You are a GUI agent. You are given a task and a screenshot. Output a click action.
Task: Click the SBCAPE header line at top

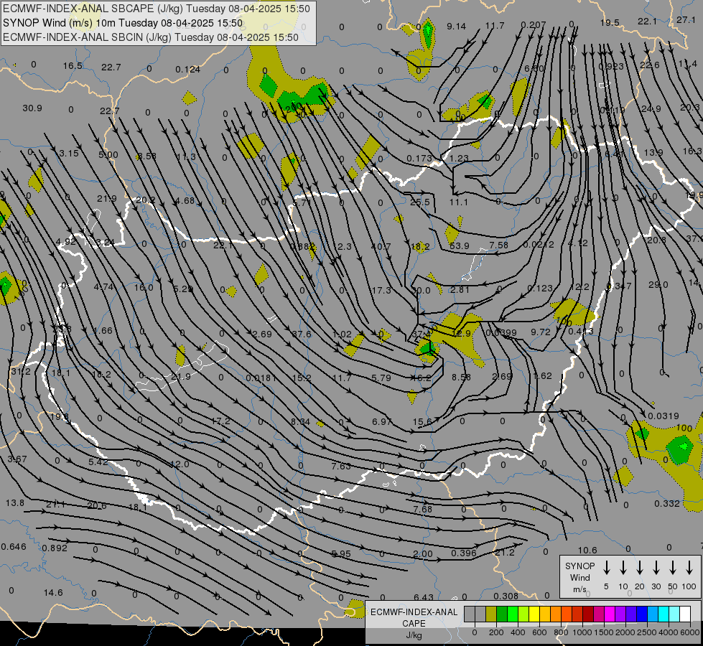156,9
